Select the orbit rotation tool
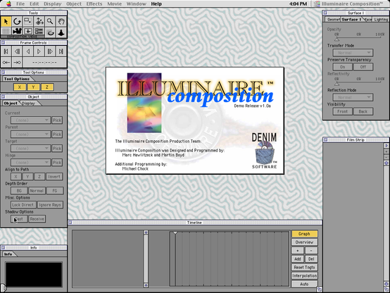This screenshot has width=390, height=293. pos(50,32)
